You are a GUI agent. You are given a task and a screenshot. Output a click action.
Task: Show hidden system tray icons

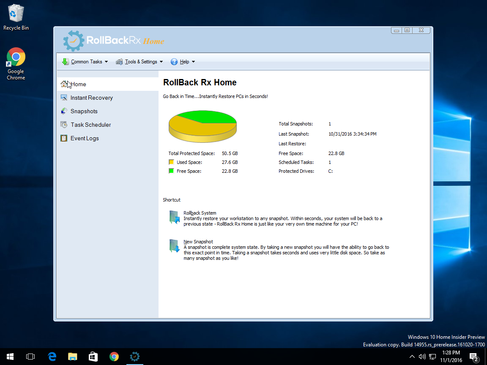[x=412, y=357]
